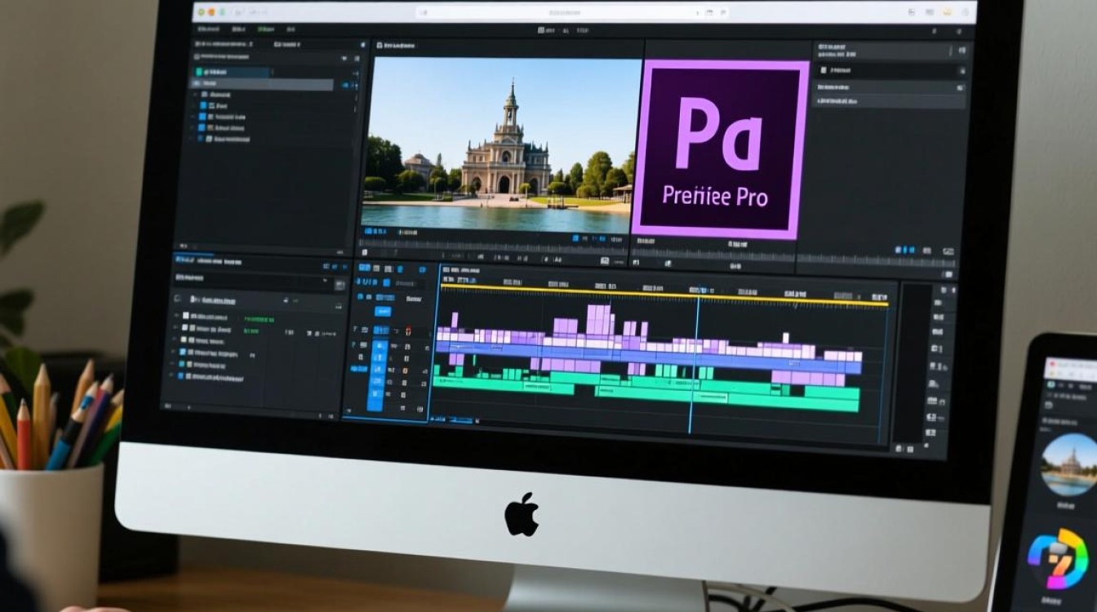Open the colorful app icon on the phone
Image resolution: width=1097 pixels, height=612 pixels.
[x=1058, y=559]
